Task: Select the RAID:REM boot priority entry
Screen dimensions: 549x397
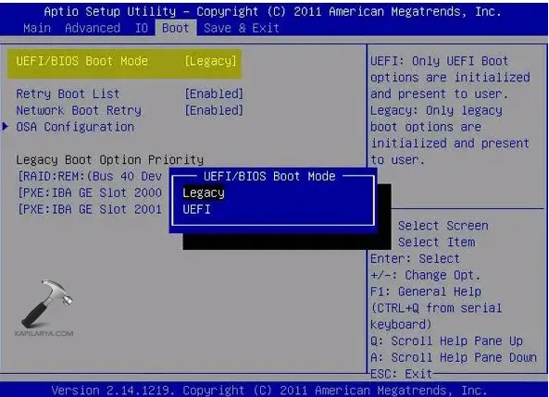Action: click(90, 176)
